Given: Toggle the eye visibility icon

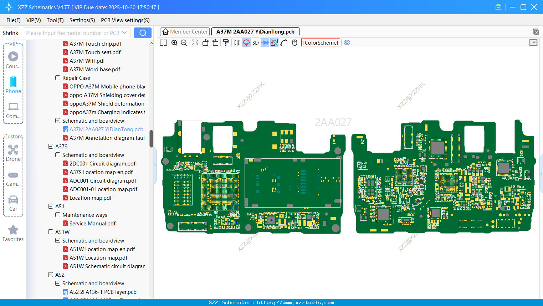Looking at the screenshot, I should pos(347,43).
